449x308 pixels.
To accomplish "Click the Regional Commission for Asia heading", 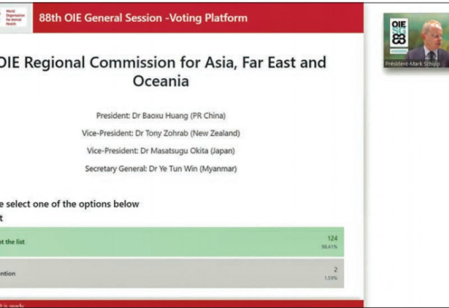I will click(x=162, y=71).
